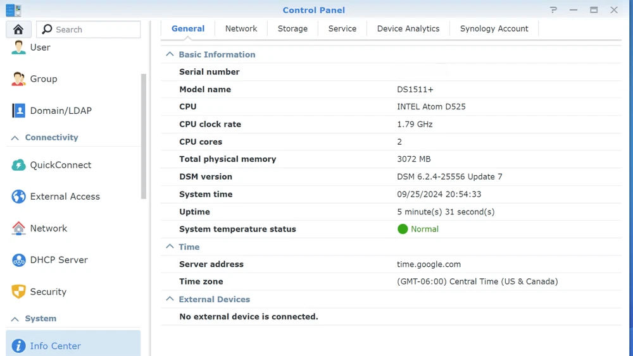Switch to the Storage tab
633x356 pixels.
(292, 28)
